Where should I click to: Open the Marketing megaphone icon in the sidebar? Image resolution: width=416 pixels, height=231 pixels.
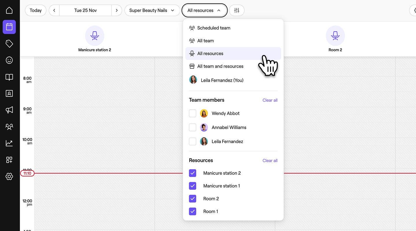pyautogui.click(x=9, y=110)
